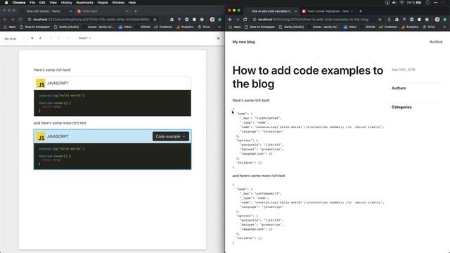
Task: Click the Categories heading in blog sidebar
Action: click(401, 107)
